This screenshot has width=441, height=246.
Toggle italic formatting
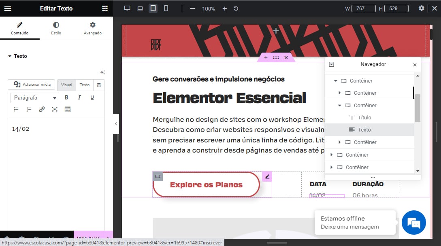[x=79, y=97]
